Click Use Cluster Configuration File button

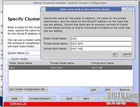coord(28,89)
